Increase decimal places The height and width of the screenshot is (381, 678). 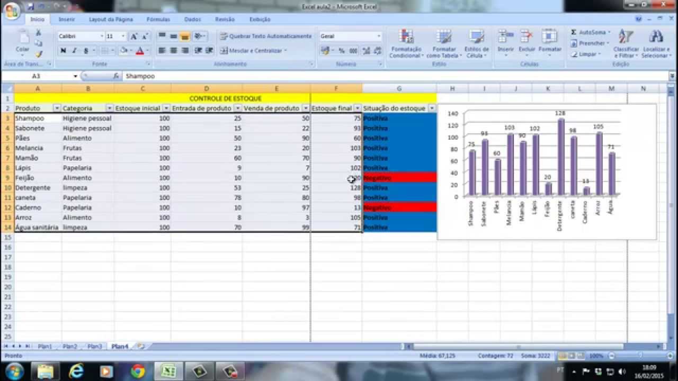pos(367,51)
